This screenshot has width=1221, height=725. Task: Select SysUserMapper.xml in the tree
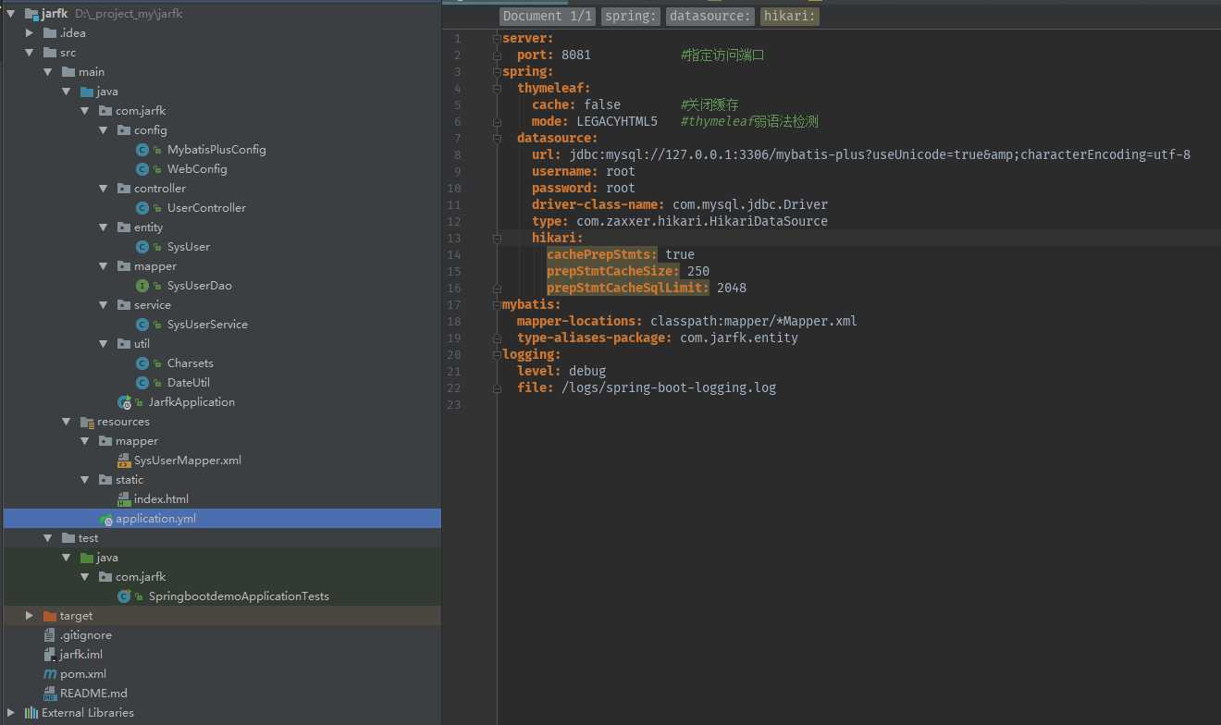pos(187,461)
